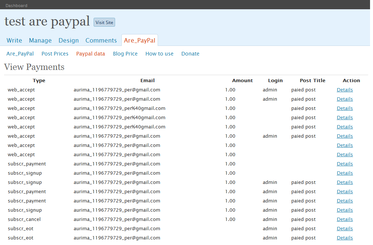373x245 pixels.
Task: Select admin login in subscr_cancel row
Action: point(270,219)
